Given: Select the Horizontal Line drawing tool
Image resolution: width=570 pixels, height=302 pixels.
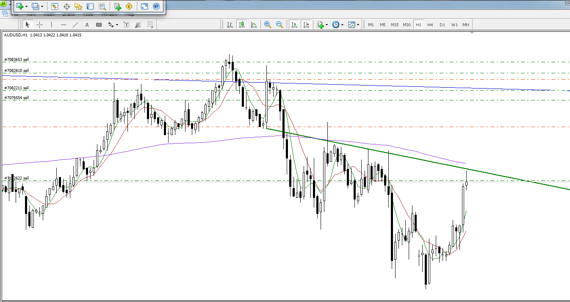Looking at the screenshot, I should pos(64,25).
